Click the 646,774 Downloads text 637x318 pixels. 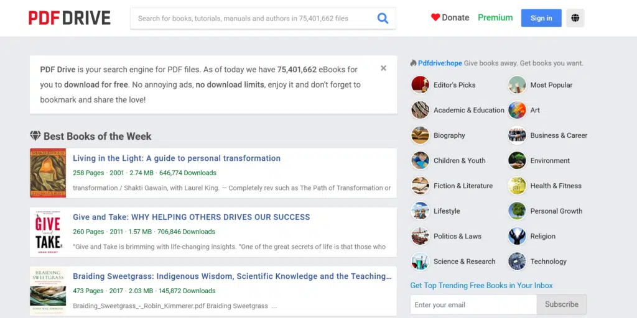click(x=188, y=173)
